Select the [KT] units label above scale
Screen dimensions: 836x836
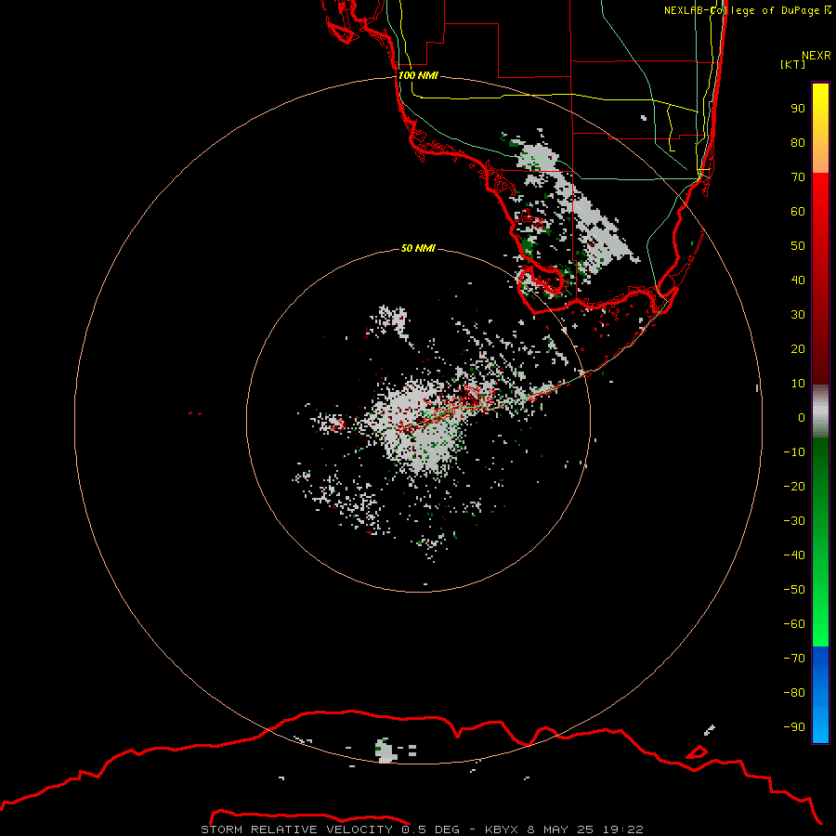pyautogui.click(x=793, y=64)
